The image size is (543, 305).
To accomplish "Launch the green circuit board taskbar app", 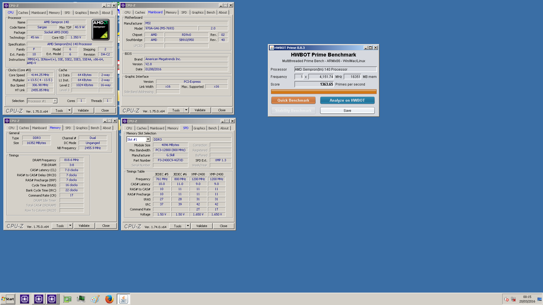I will coord(67,299).
